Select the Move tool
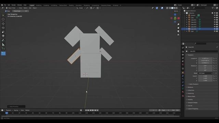 click(3, 24)
